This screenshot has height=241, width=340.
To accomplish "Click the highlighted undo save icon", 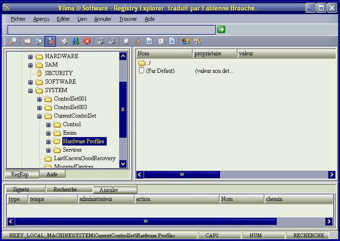I will 50,41.
